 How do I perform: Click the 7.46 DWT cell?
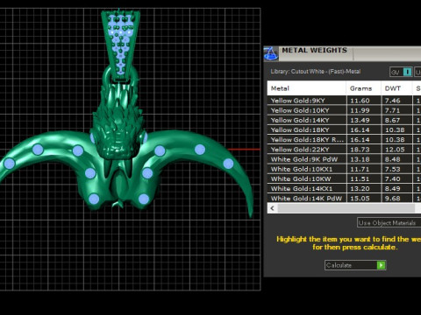[396, 101]
